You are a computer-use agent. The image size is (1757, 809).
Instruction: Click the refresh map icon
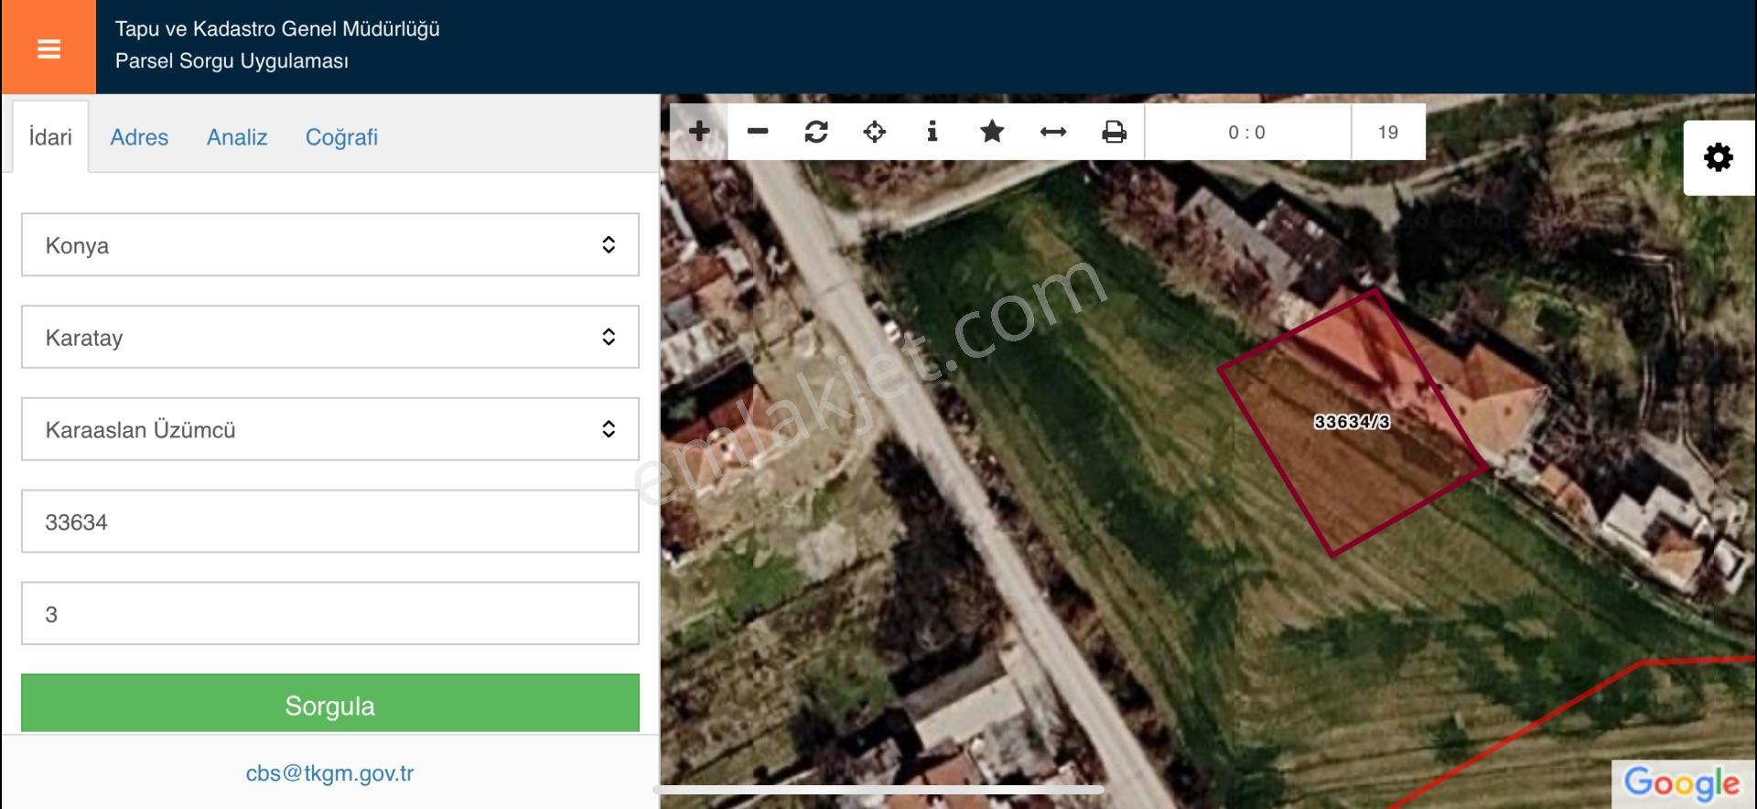816,132
